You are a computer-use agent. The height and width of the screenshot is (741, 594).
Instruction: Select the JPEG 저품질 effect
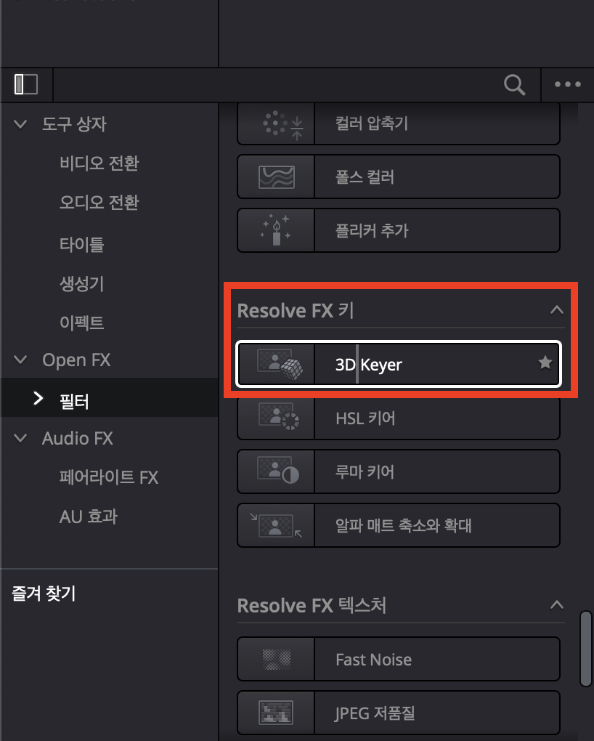coord(399,713)
